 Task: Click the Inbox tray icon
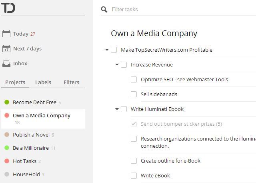pos(6,64)
